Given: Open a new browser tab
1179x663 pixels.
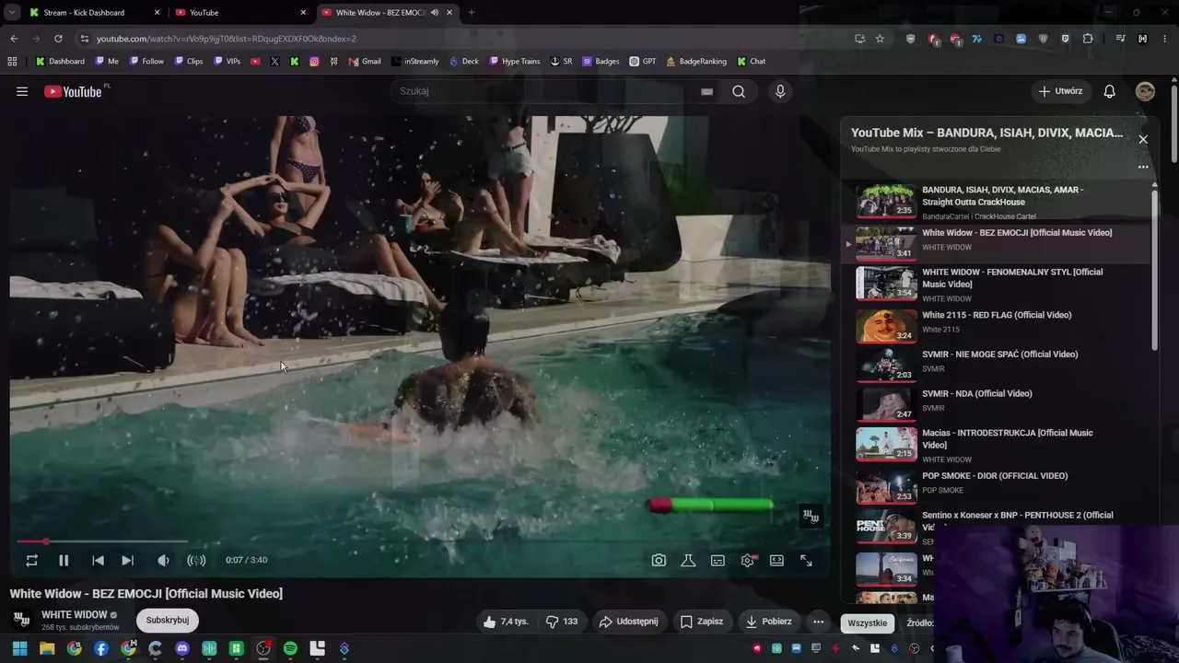Looking at the screenshot, I should (471, 13).
